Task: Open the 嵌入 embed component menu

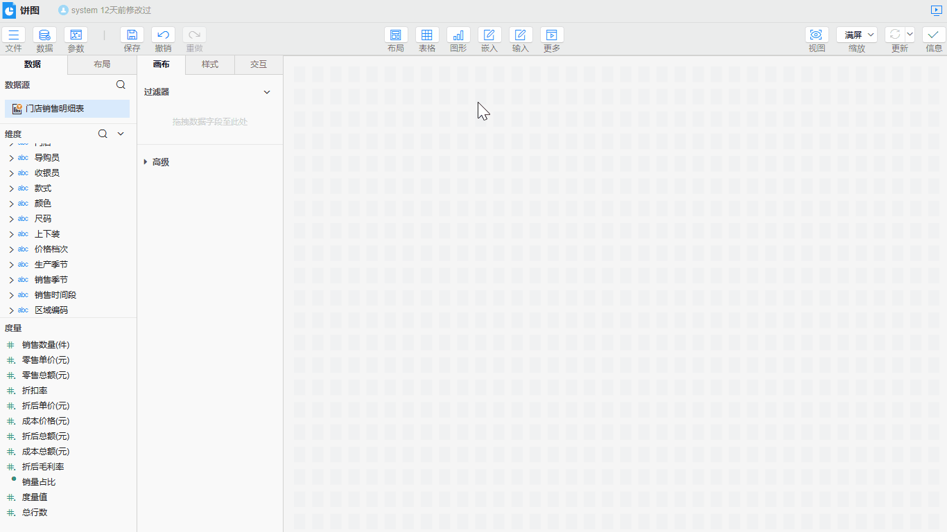Action: (489, 35)
